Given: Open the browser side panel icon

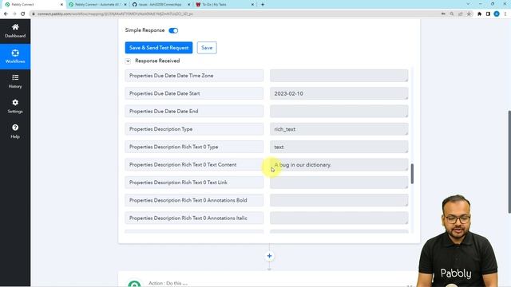Looking at the screenshot, I should 488,14.
